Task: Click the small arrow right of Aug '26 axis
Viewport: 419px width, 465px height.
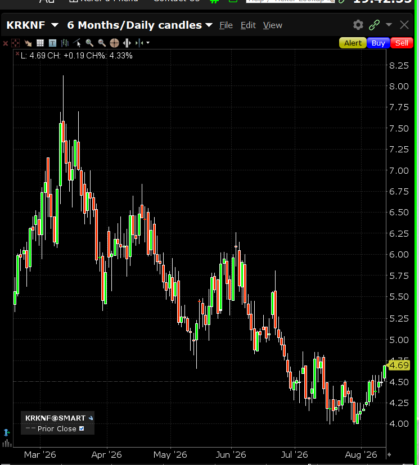Action: click(x=389, y=454)
